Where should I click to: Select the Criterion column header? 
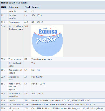(x=13, y=7)
